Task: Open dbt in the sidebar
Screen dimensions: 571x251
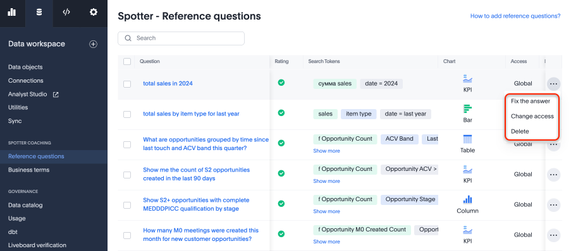Action: tap(13, 232)
